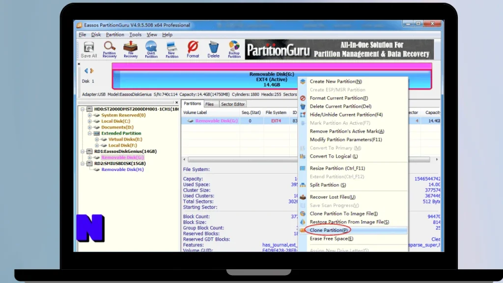Go to the previous disk arrow
Screen dimensions: 503x283
(86, 71)
